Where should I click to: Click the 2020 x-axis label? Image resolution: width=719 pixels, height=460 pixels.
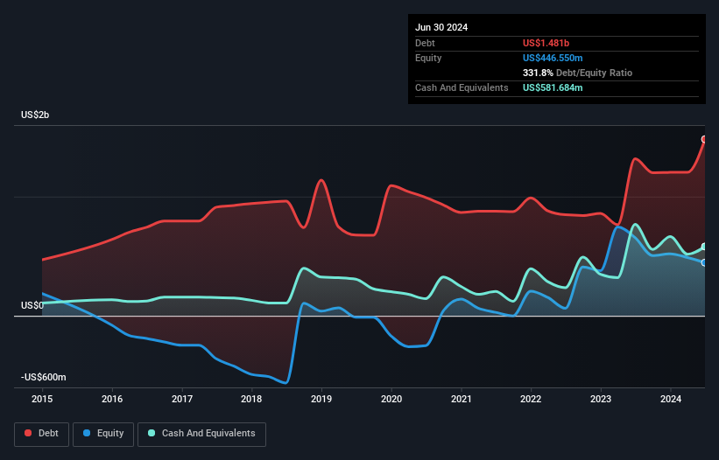391,399
